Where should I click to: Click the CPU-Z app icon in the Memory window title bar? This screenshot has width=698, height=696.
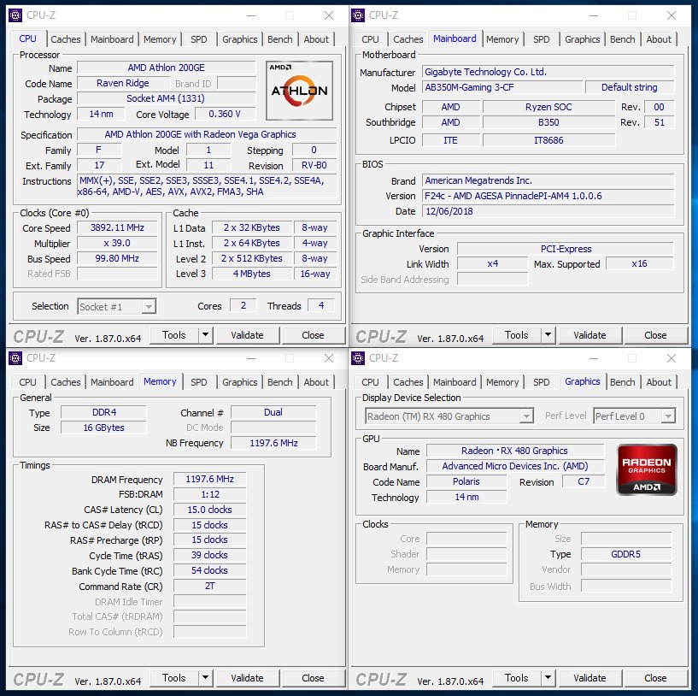(x=15, y=358)
